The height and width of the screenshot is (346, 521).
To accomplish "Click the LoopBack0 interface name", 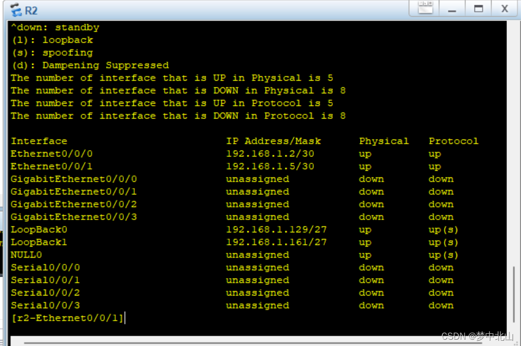I will pyautogui.click(x=39, y=230).
